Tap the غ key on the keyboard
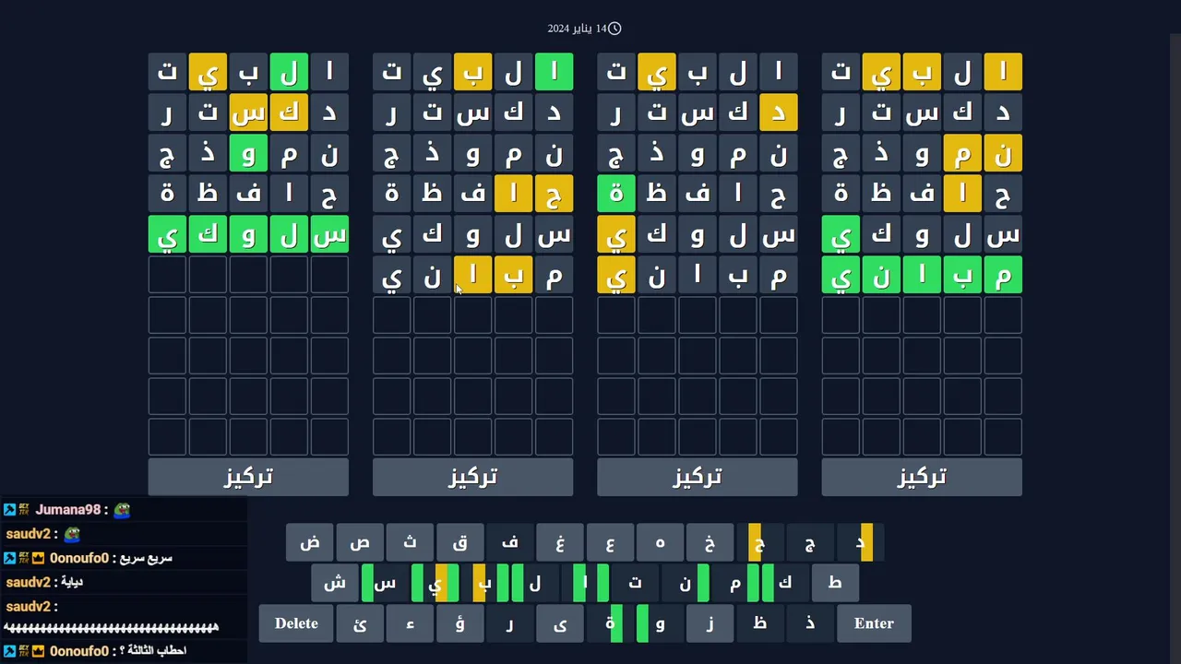 tap(560, 542)
